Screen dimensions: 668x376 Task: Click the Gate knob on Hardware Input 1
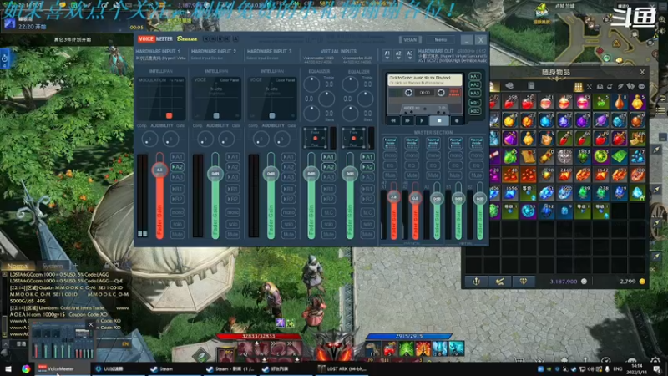(x=171, y=139)
